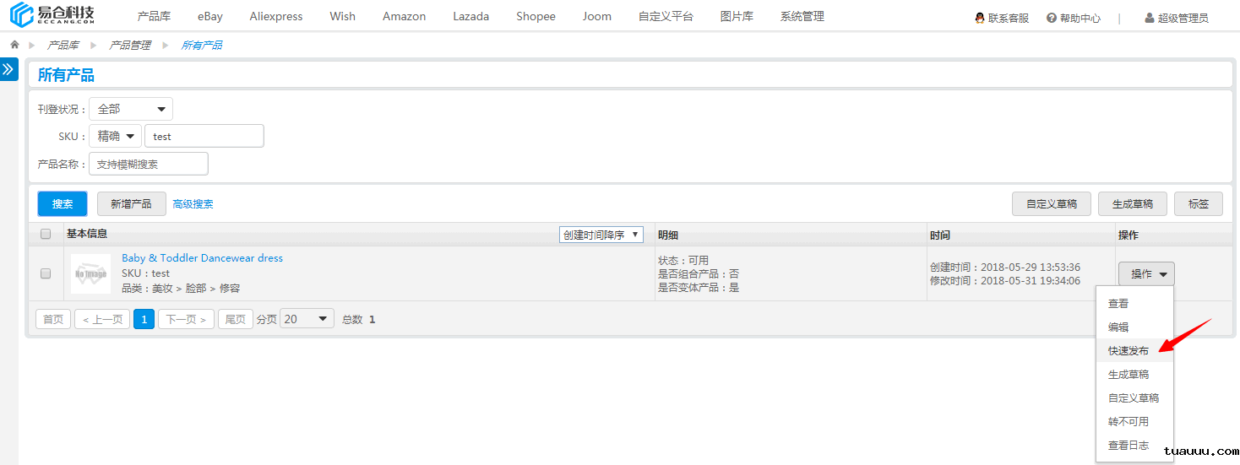Open the 刊登状况 dropdown set to 全部
1240x465 pixels.
click(x=131, y=109)
